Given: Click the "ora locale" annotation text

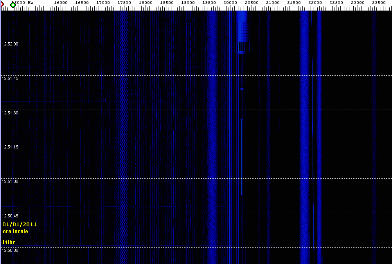Looking at the screenshot, I should tap(15, 231).
